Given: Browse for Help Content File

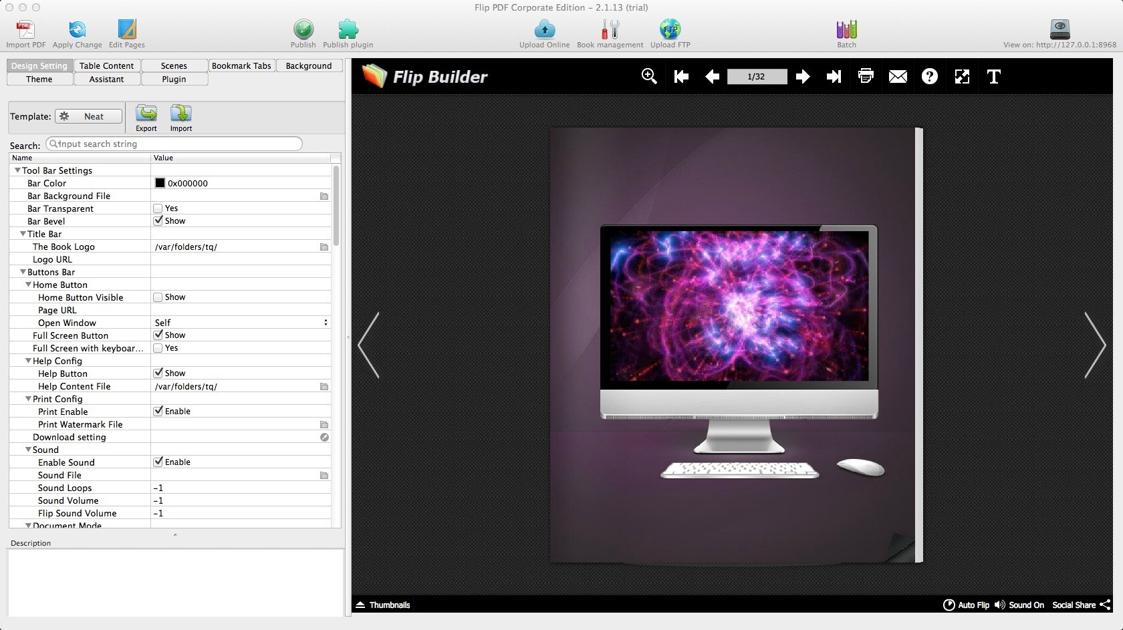Looking at the screenshot, I should 324,387.
